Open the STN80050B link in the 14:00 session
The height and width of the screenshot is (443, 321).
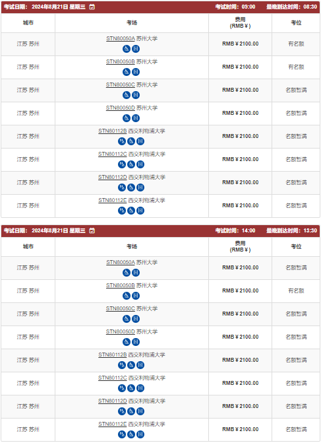click(121, 286)
